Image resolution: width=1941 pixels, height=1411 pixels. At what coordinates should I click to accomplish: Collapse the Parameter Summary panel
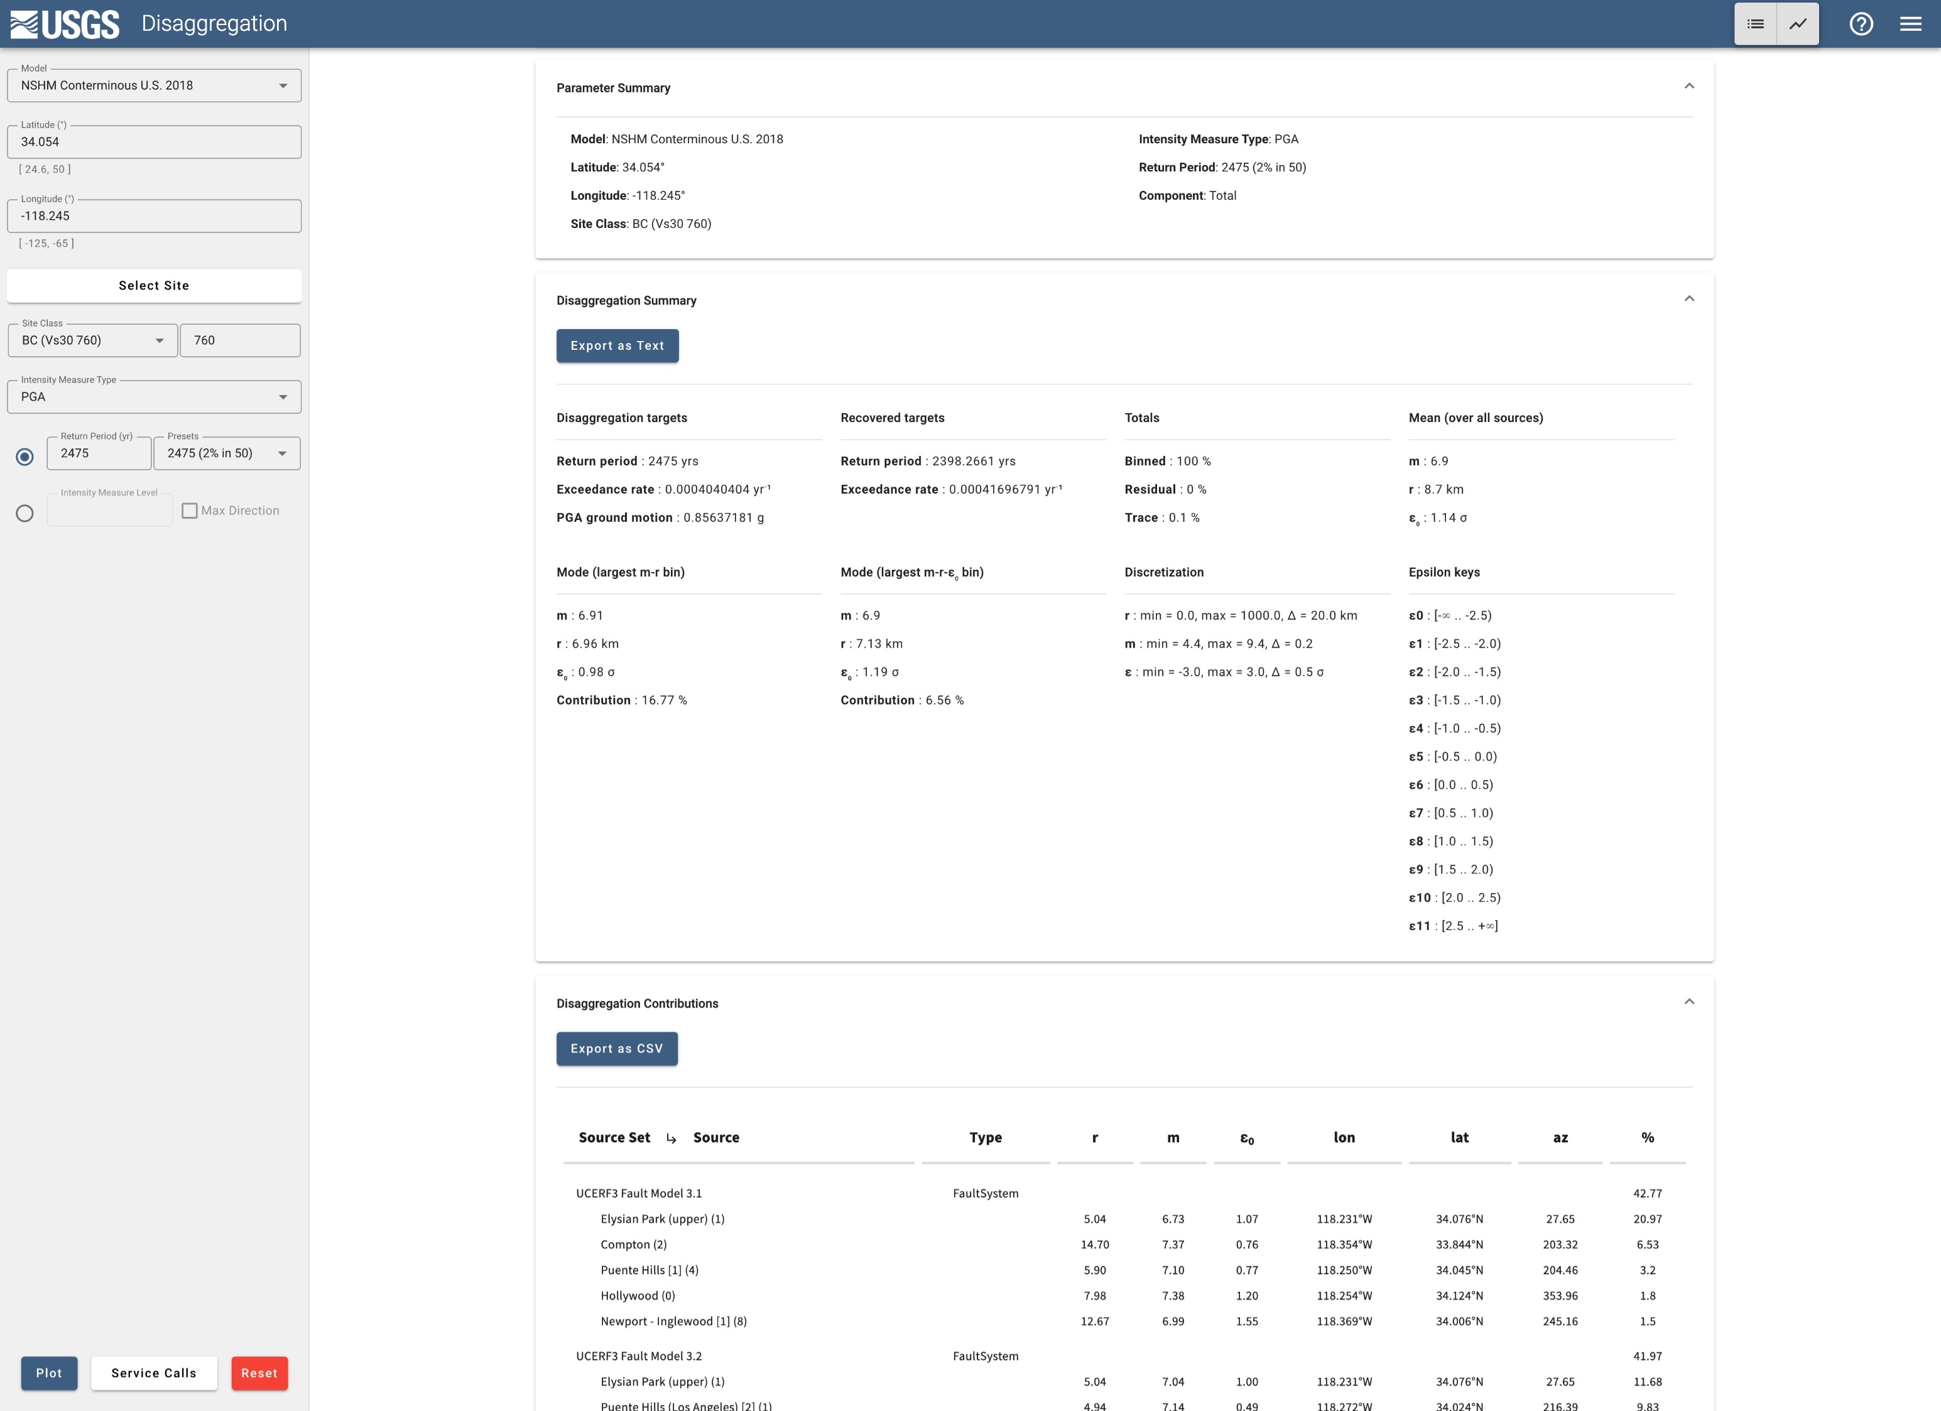click(1688, 85)
